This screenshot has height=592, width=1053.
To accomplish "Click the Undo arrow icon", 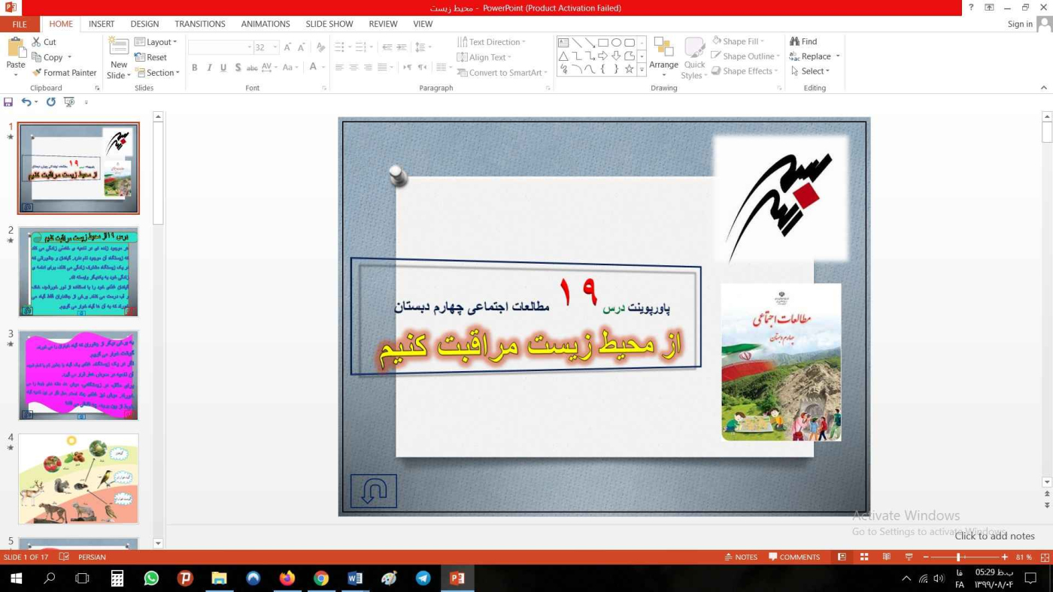I will tap(26, 102).
